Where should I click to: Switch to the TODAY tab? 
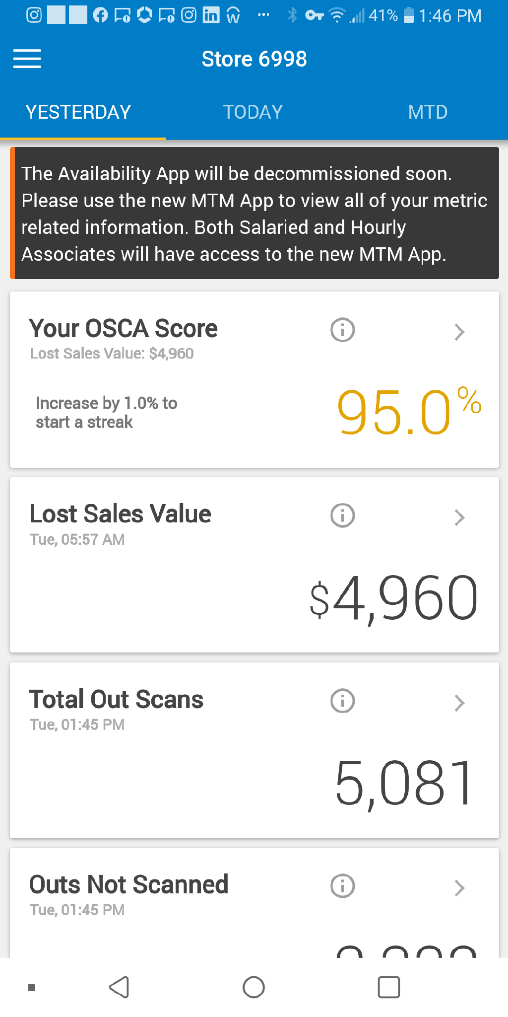tap(253, 112)
